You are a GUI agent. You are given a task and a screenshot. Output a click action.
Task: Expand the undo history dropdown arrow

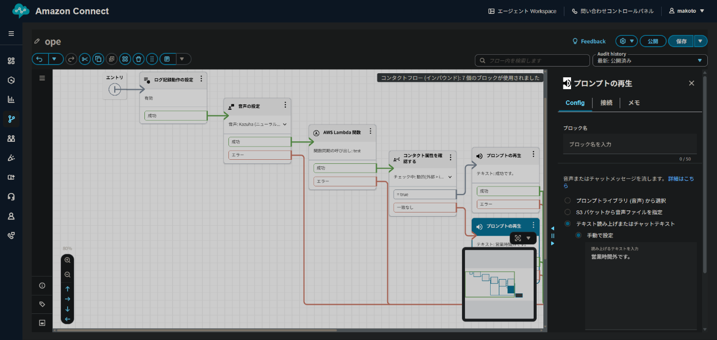pyautogui.click(x=56, y=59)
